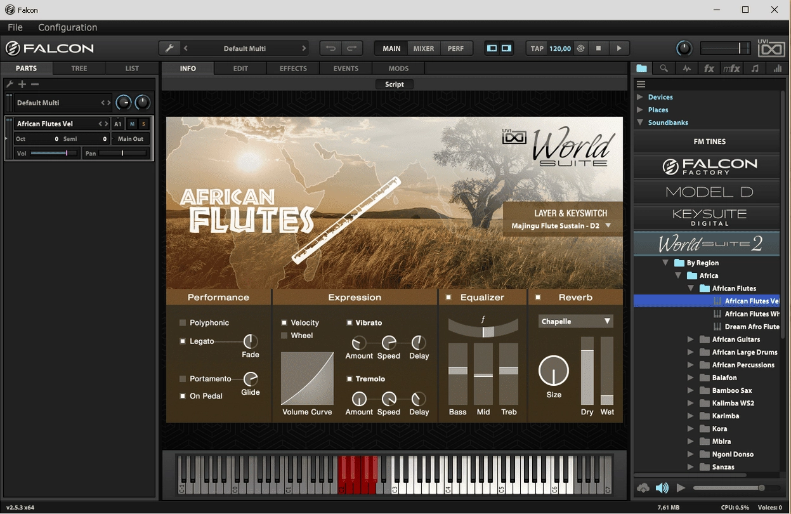Screen dimensions: 791x514
Task: Open the Chapelle reverb type dropdown
Action: click(x=576, y=321)
